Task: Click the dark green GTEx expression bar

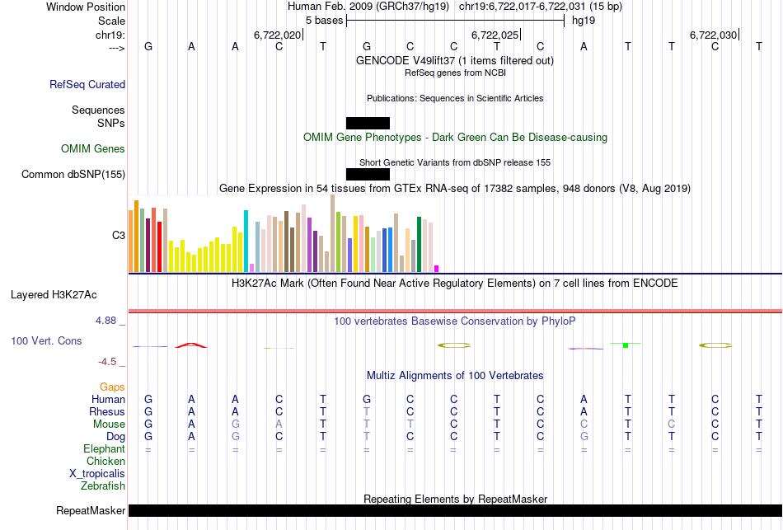Action: point(420,244)
